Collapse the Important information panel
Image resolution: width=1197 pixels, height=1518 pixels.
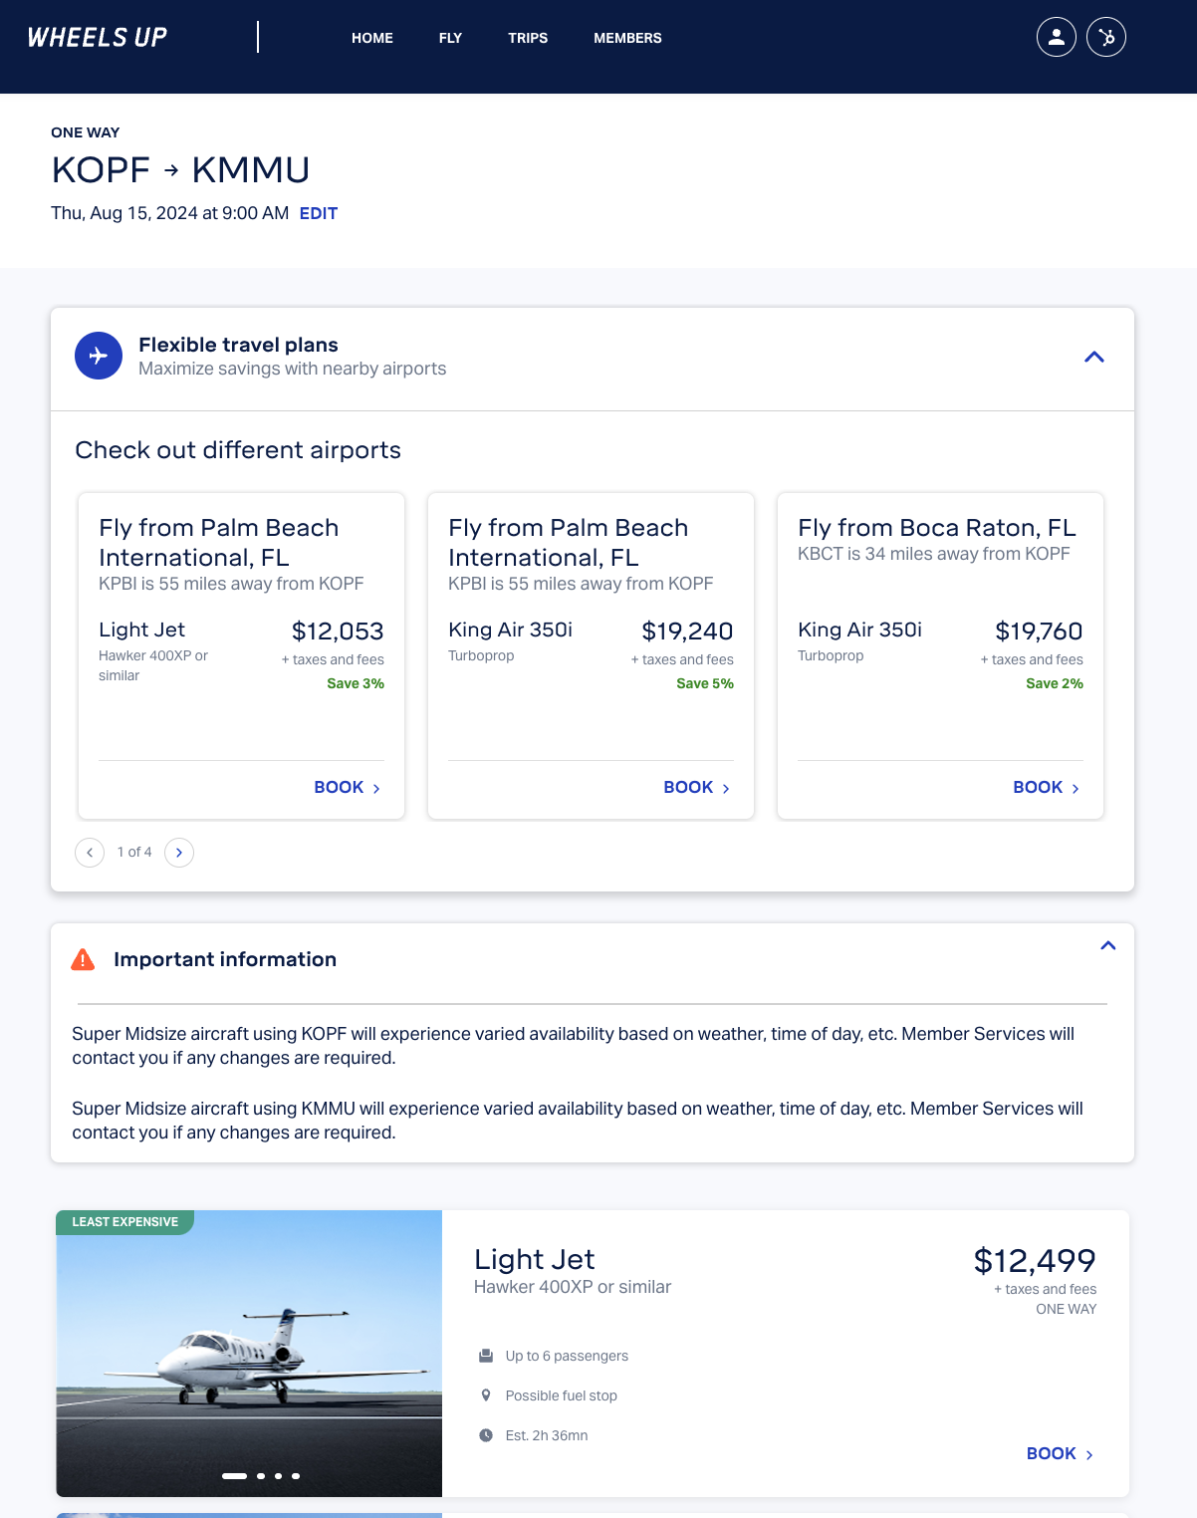[x=1108, y=944]
